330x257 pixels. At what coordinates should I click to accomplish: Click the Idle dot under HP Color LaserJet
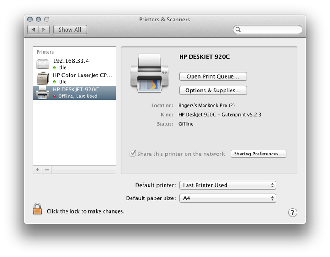click(55, 82)
